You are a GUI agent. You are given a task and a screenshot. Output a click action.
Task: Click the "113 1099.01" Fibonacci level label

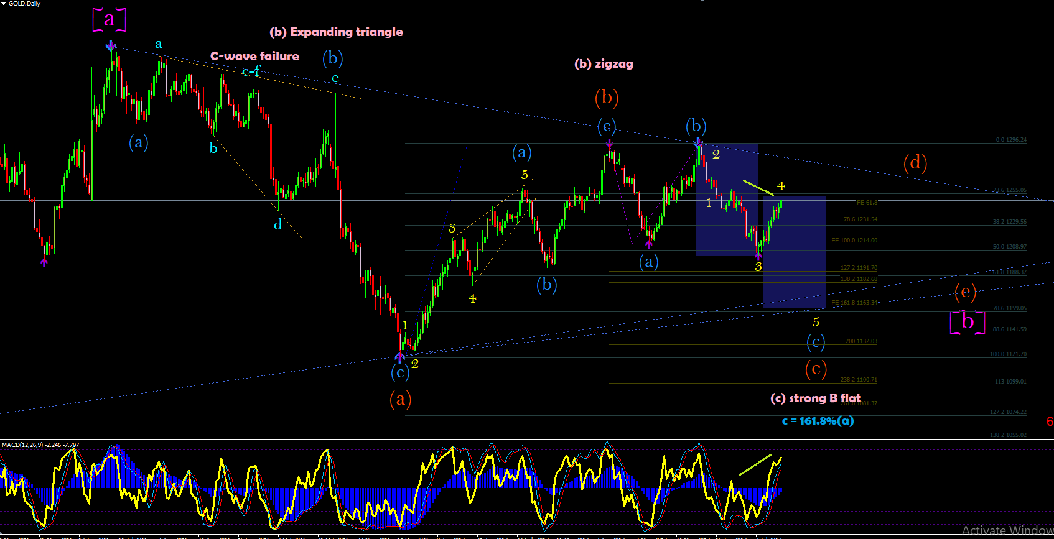pos(1010,382)
